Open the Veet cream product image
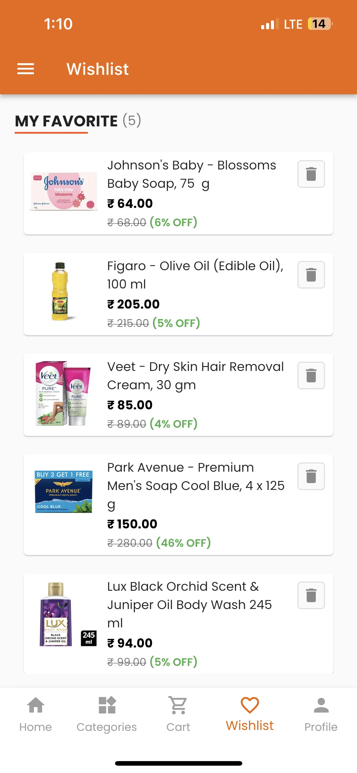 63,393
